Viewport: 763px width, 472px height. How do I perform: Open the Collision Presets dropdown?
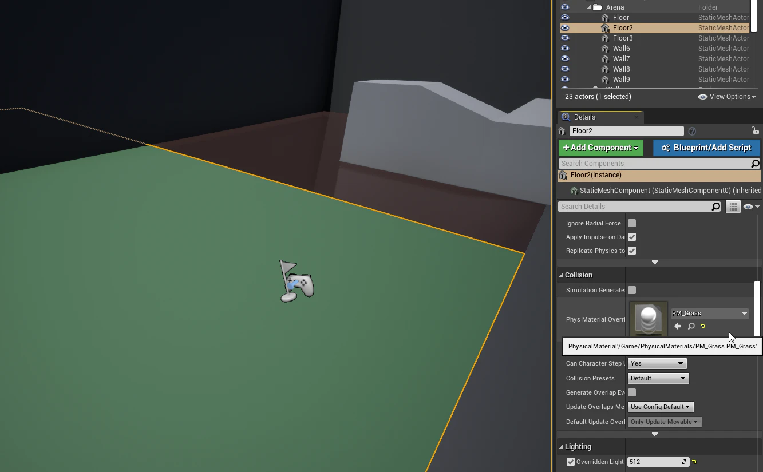click(658, 378)
